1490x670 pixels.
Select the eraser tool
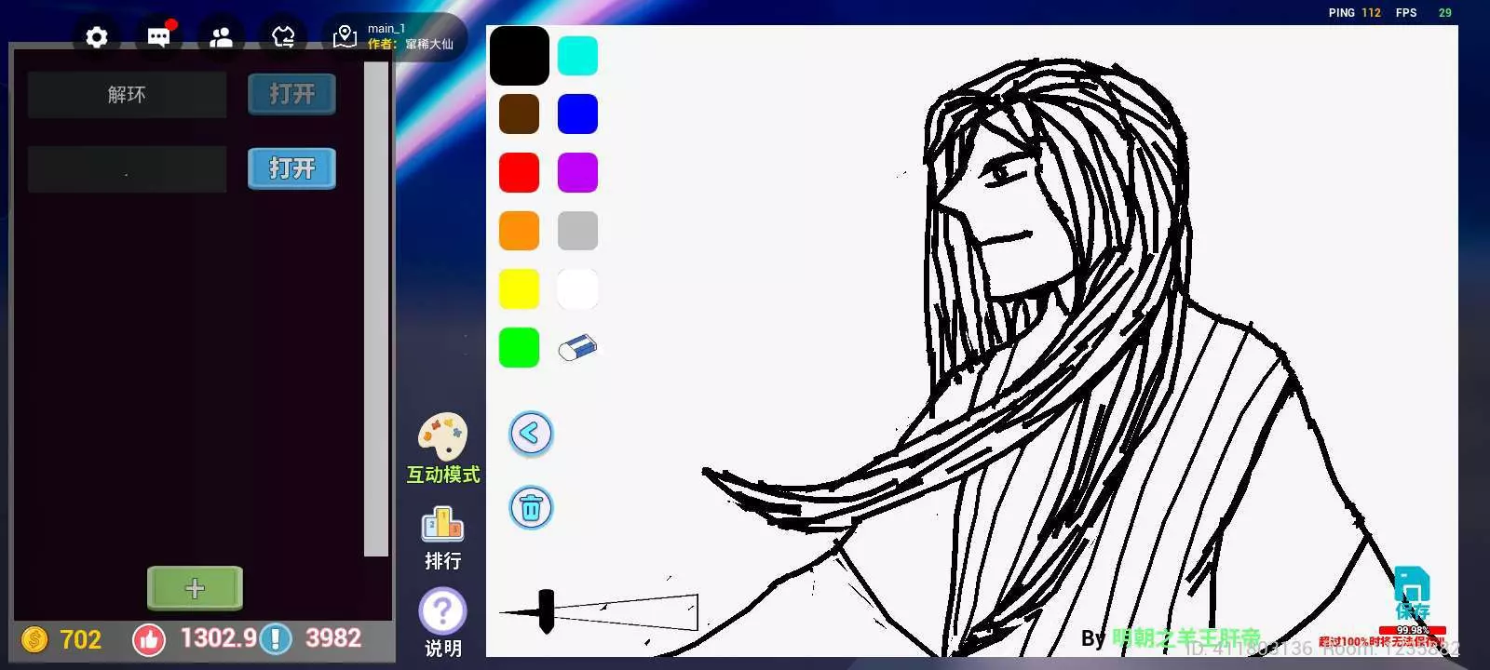coord(577,348)
